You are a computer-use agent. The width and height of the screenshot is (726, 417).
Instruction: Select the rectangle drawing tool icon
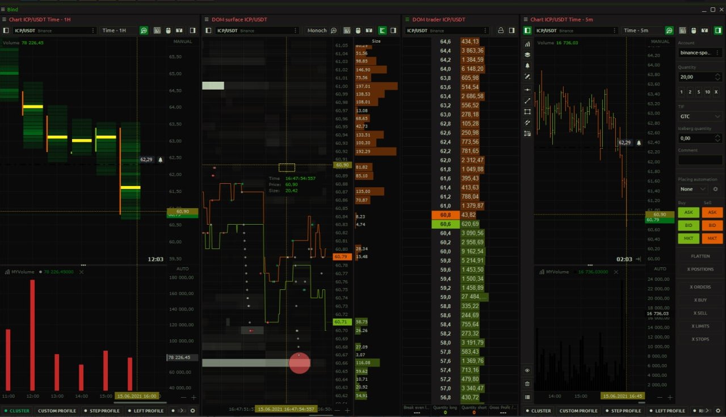click(x=527, y=112)
